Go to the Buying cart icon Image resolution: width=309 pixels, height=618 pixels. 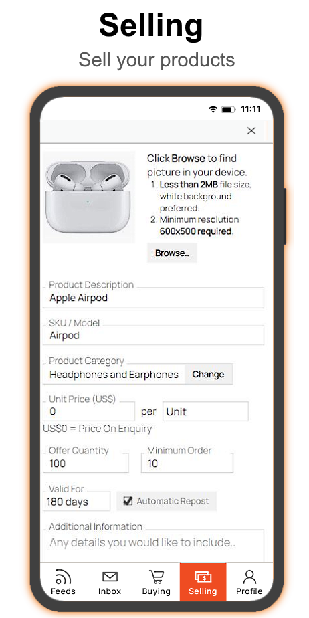click(x=157, y=577)
